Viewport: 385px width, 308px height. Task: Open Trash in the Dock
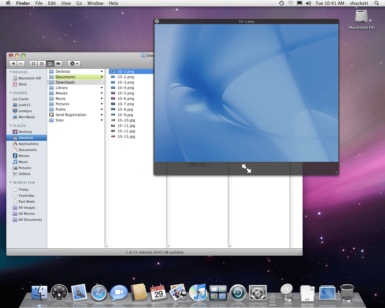pyautogui.click(x=347, y=293)
